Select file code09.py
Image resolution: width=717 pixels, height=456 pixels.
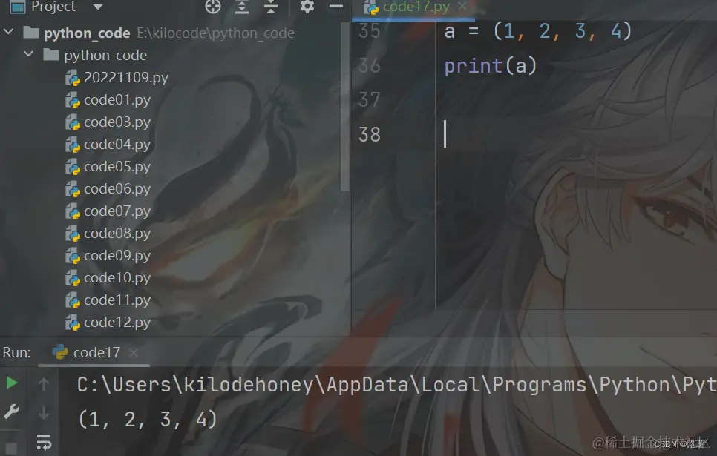[x=117, y=255]
